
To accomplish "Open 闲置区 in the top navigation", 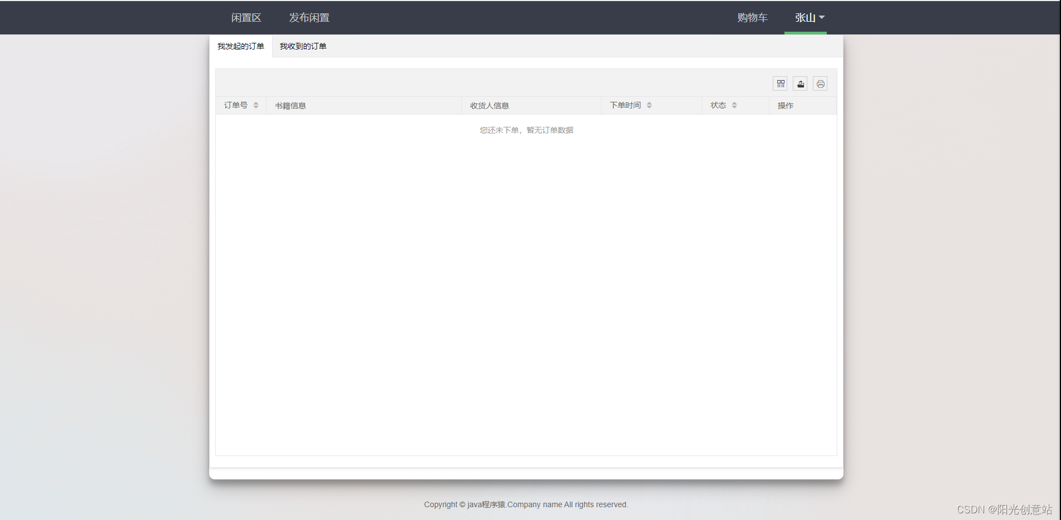I will (x=246, y=18).
